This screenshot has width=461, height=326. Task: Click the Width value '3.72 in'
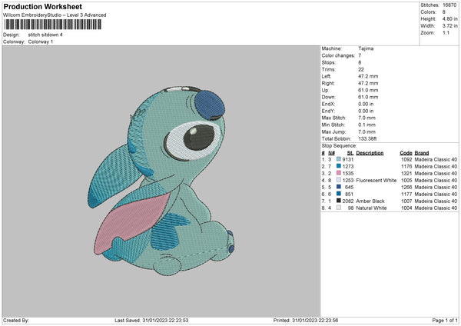pyautogui.click(x=449, y=26)
